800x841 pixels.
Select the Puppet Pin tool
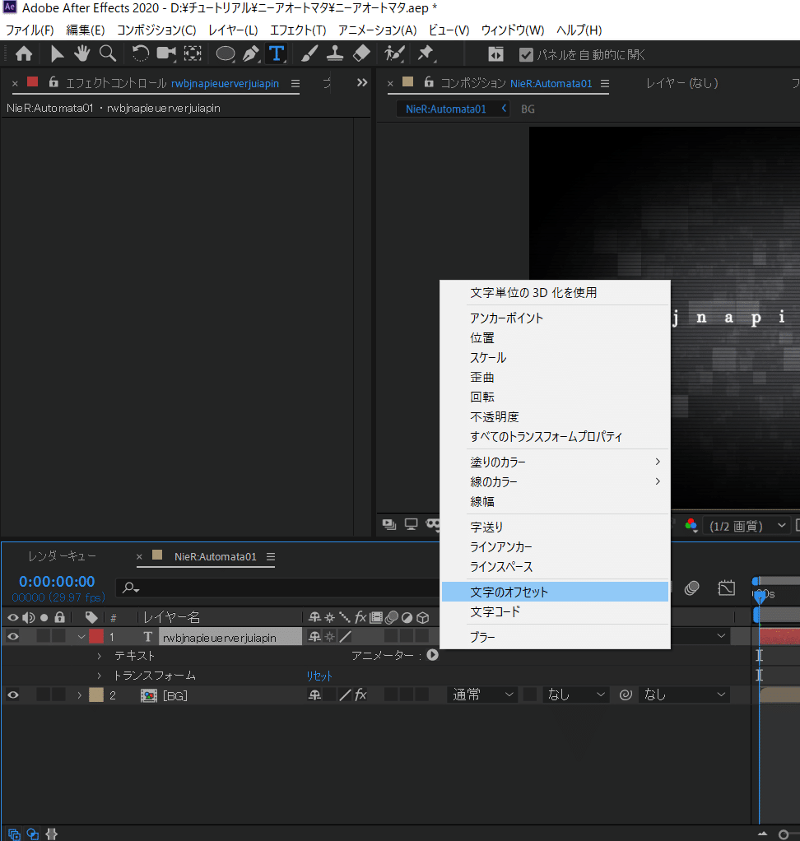point(426,54)
